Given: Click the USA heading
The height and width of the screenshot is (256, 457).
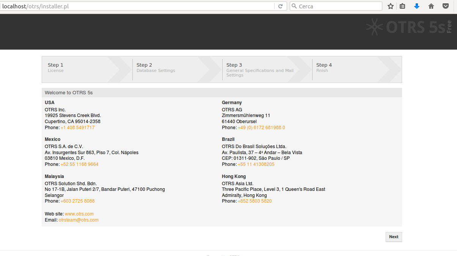Looking at the screenshot, I should pyautogui.click(x=50, y=103).
